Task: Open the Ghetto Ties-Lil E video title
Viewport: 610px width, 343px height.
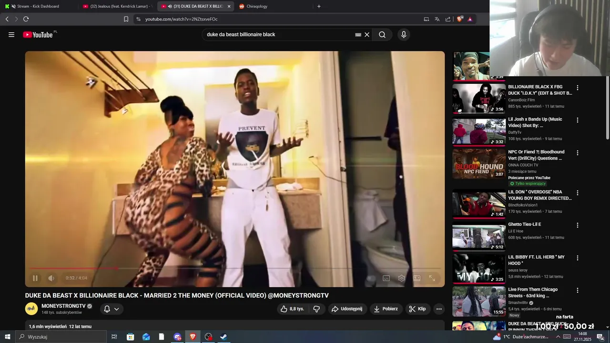Action: 524,224
